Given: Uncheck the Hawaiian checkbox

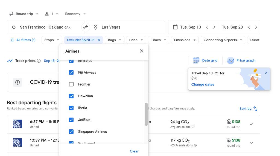Looking at the screenshot, I should pos(71,96).
